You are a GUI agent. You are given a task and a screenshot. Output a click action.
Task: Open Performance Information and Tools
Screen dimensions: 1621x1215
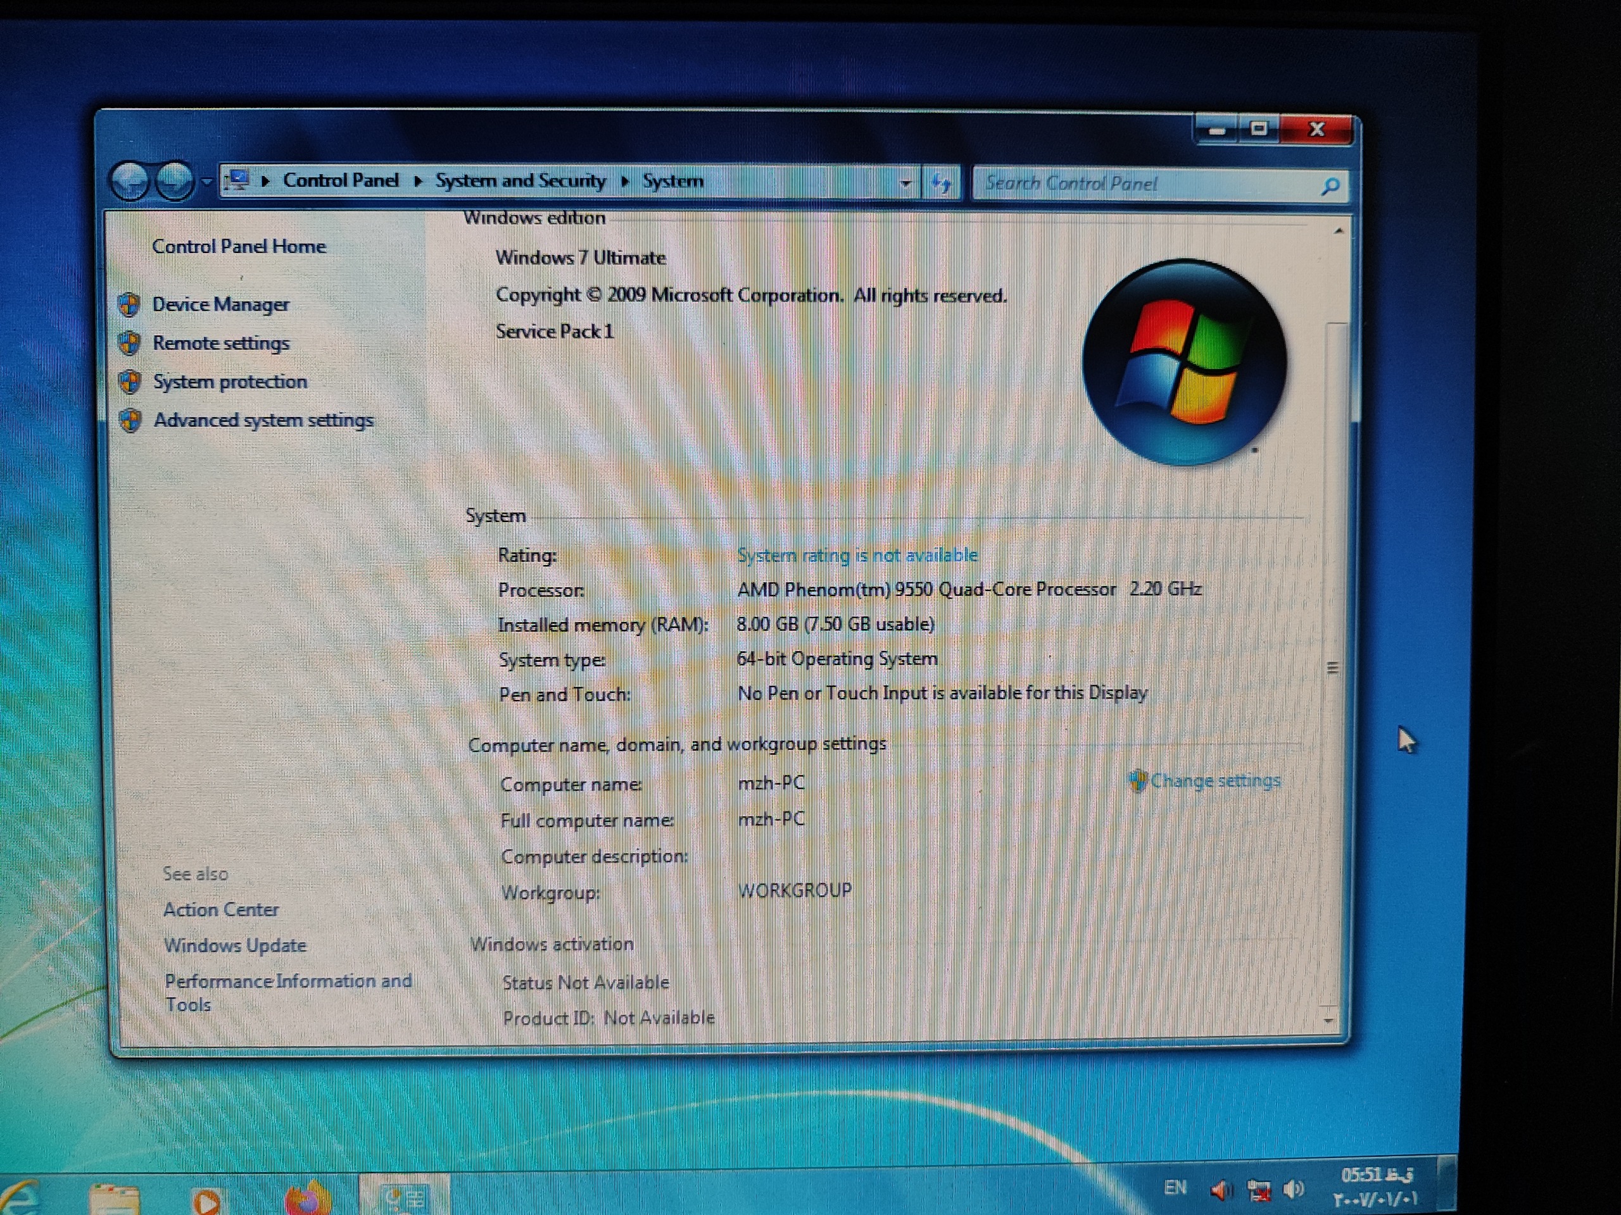(x=288, y=992)
